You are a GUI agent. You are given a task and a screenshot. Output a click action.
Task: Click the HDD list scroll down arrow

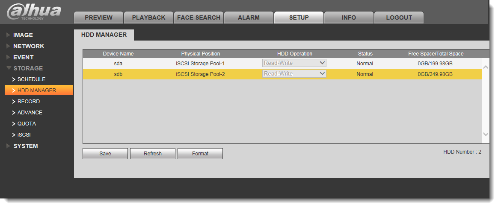tap(486, 134)
